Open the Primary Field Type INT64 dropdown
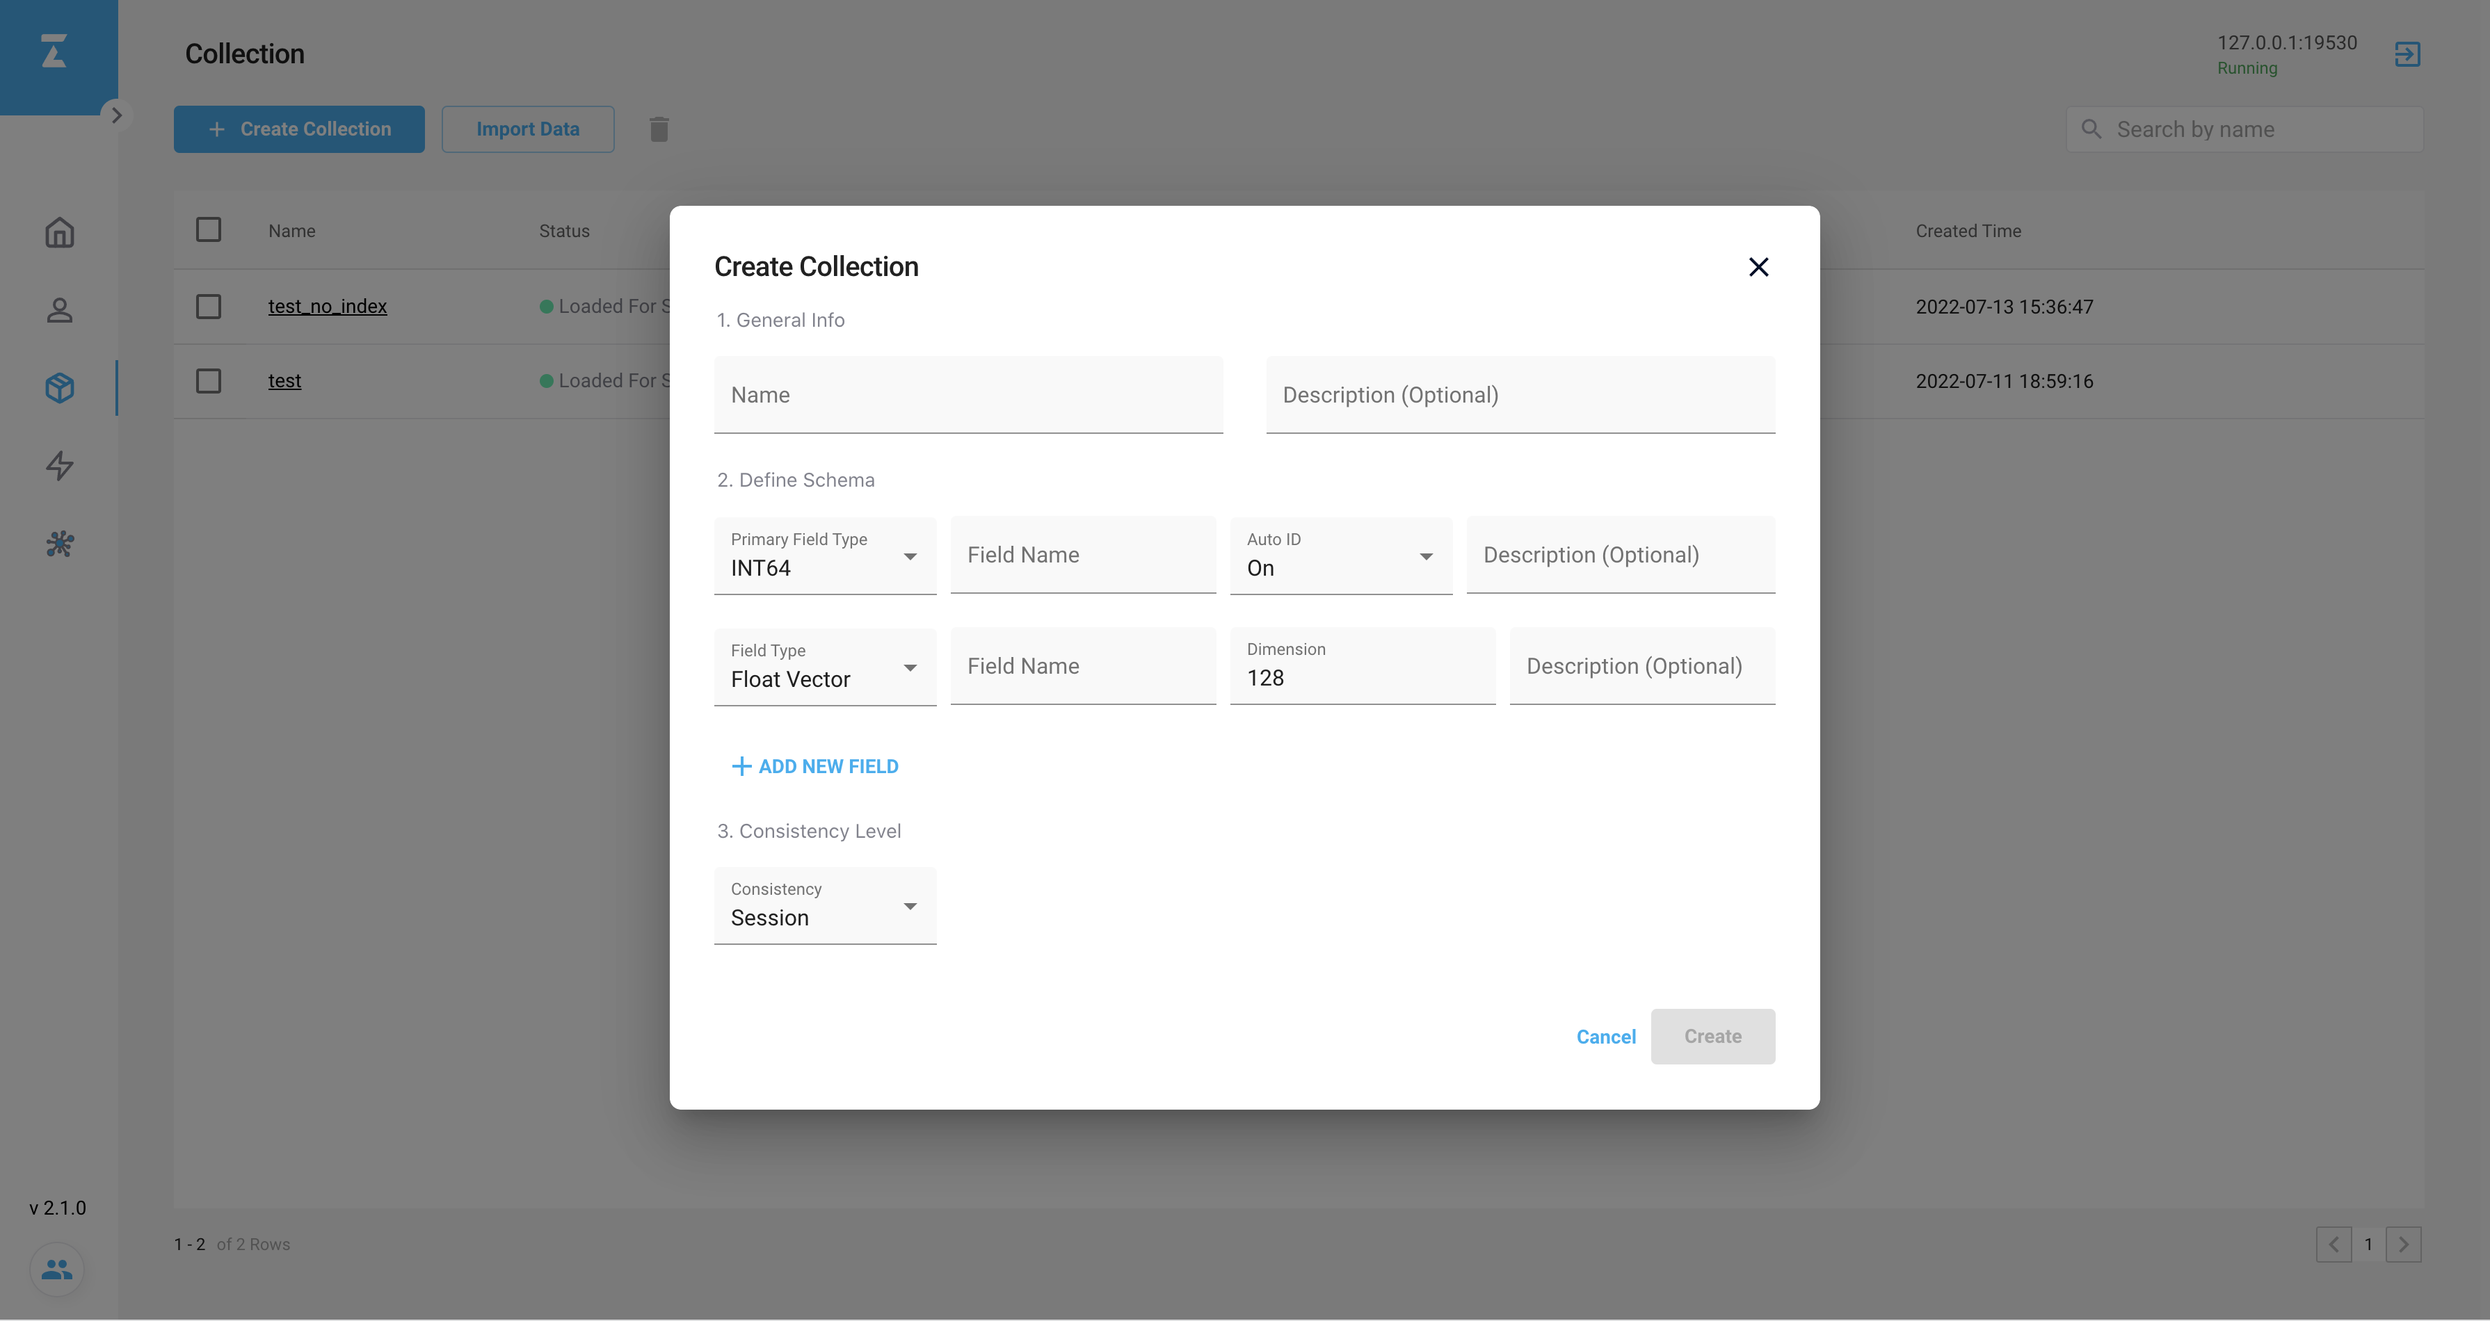The height and width of the screenshot is (1321, 2490). tap(824, 556)
